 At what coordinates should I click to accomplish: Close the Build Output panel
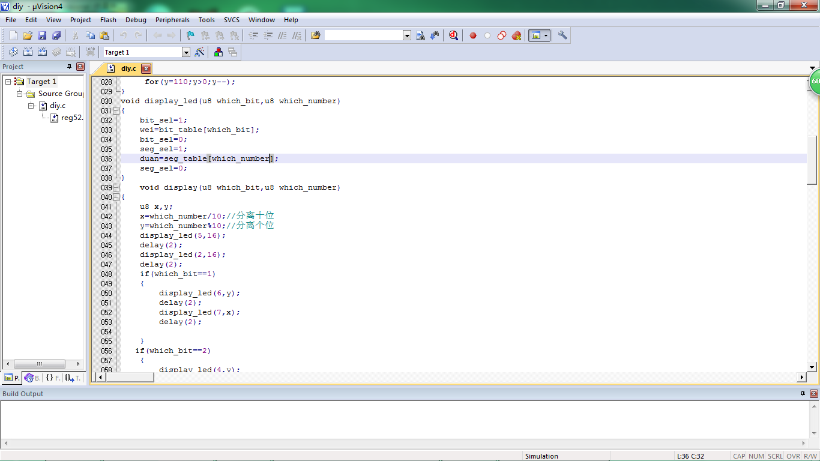[814, 394]
